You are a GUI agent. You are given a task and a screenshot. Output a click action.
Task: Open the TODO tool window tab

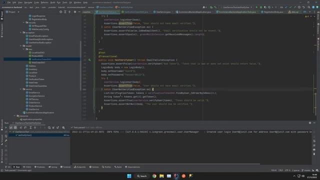[27, 167]
